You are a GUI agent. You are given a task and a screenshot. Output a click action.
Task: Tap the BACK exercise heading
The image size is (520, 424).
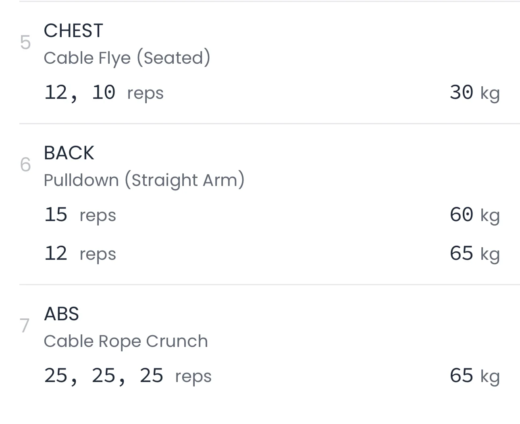click(x=69, y=153)
